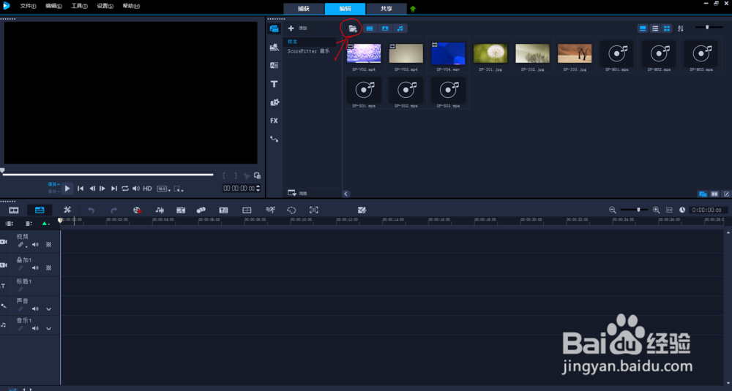Toggle repeat playback in preview
Viewport: 732px width, 391px height.
[125, 189]
